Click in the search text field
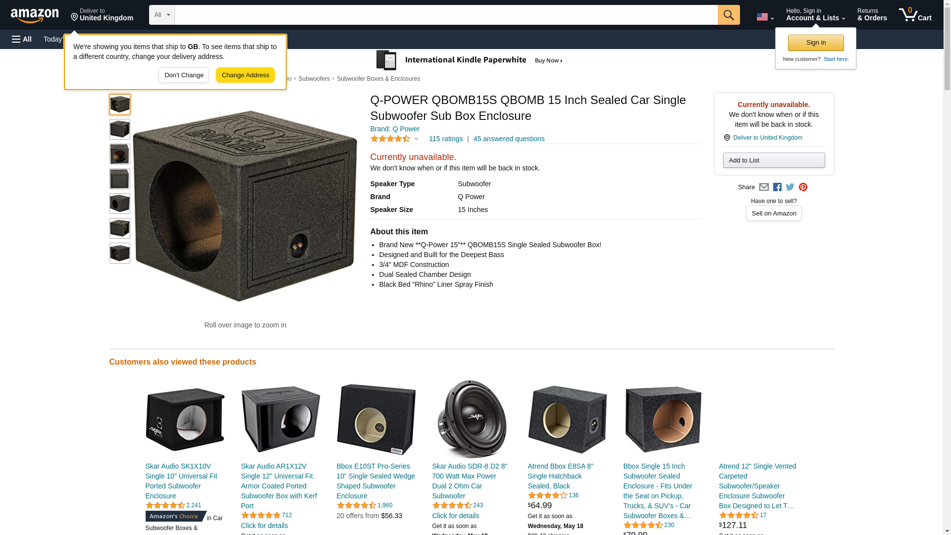Viewport: 951px width, 535px height. pos(446,15)
